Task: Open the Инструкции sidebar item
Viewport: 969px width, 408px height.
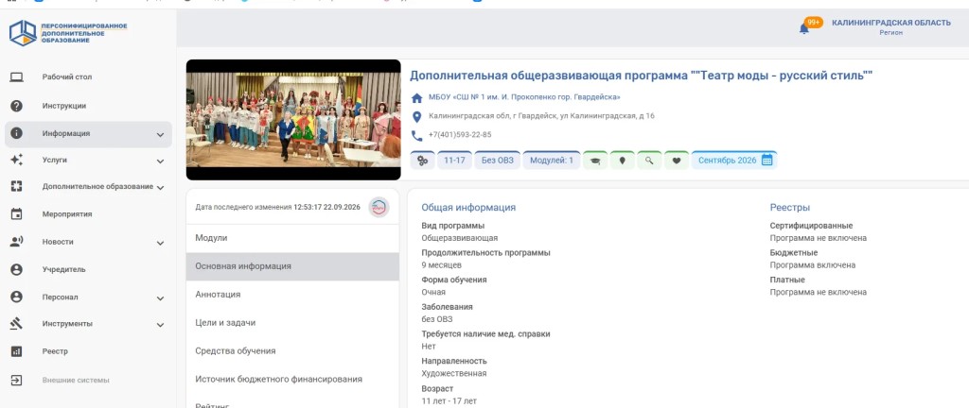Action: pos(88,106)
